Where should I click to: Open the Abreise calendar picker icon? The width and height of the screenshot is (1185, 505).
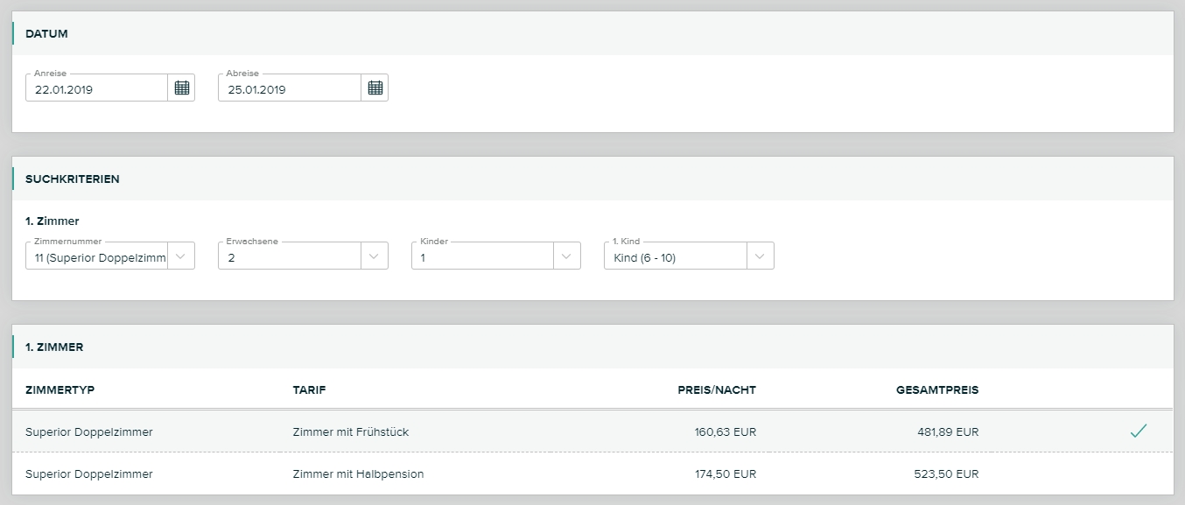pyautogui.click(x=375, y=88)
